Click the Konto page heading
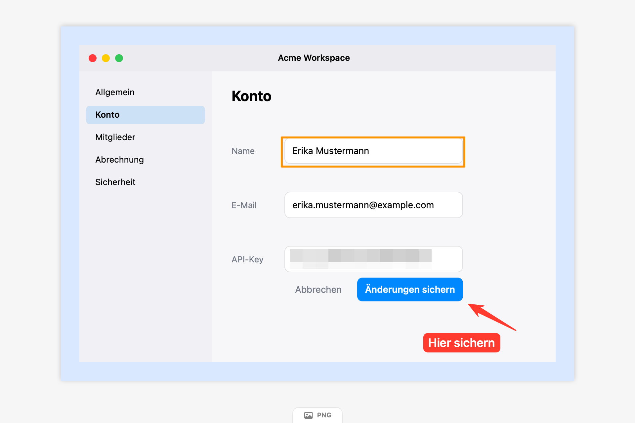635x423 pixels. [251, 96]
